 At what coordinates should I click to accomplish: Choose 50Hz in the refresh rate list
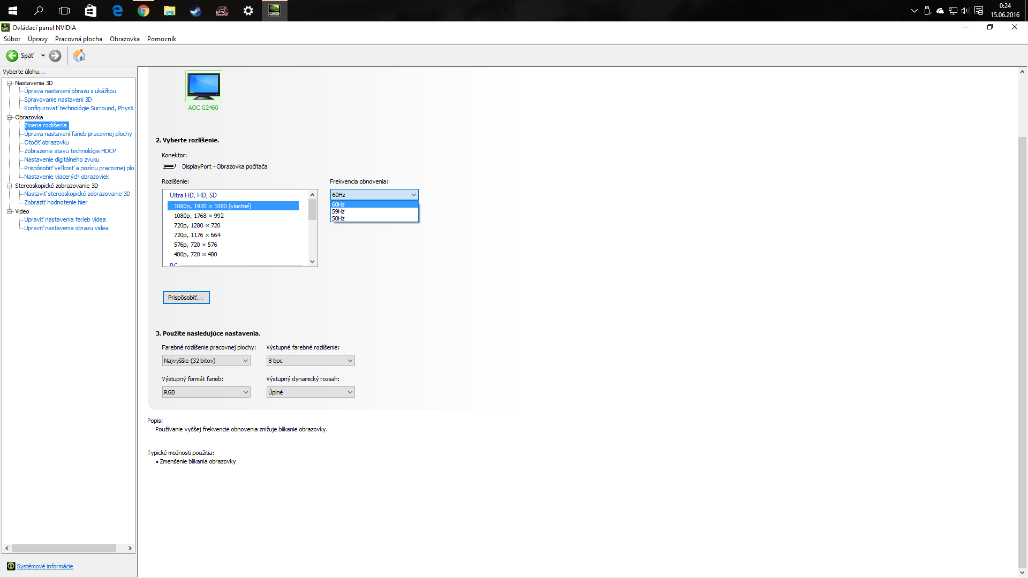374,218
